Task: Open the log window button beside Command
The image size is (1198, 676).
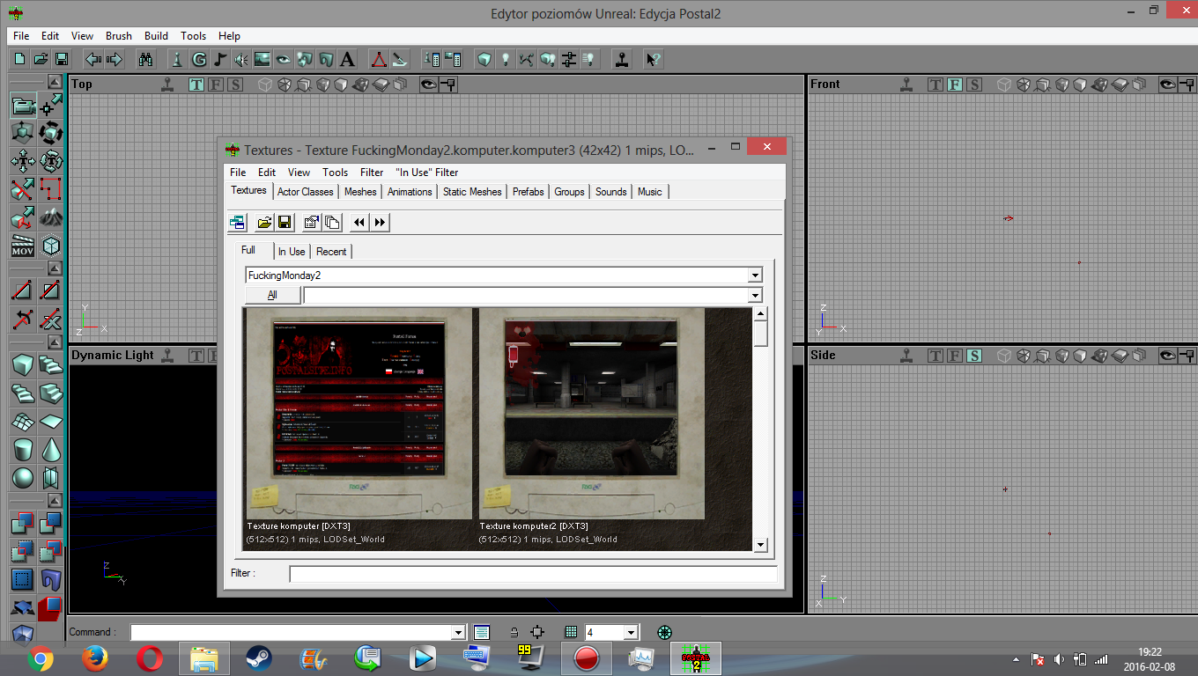Action: tap(481, 632)
